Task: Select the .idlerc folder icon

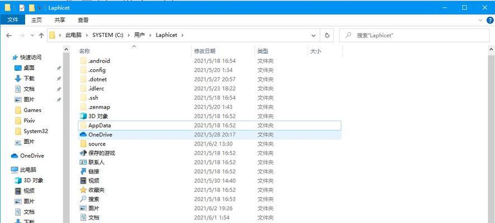Action: [83, 89]
